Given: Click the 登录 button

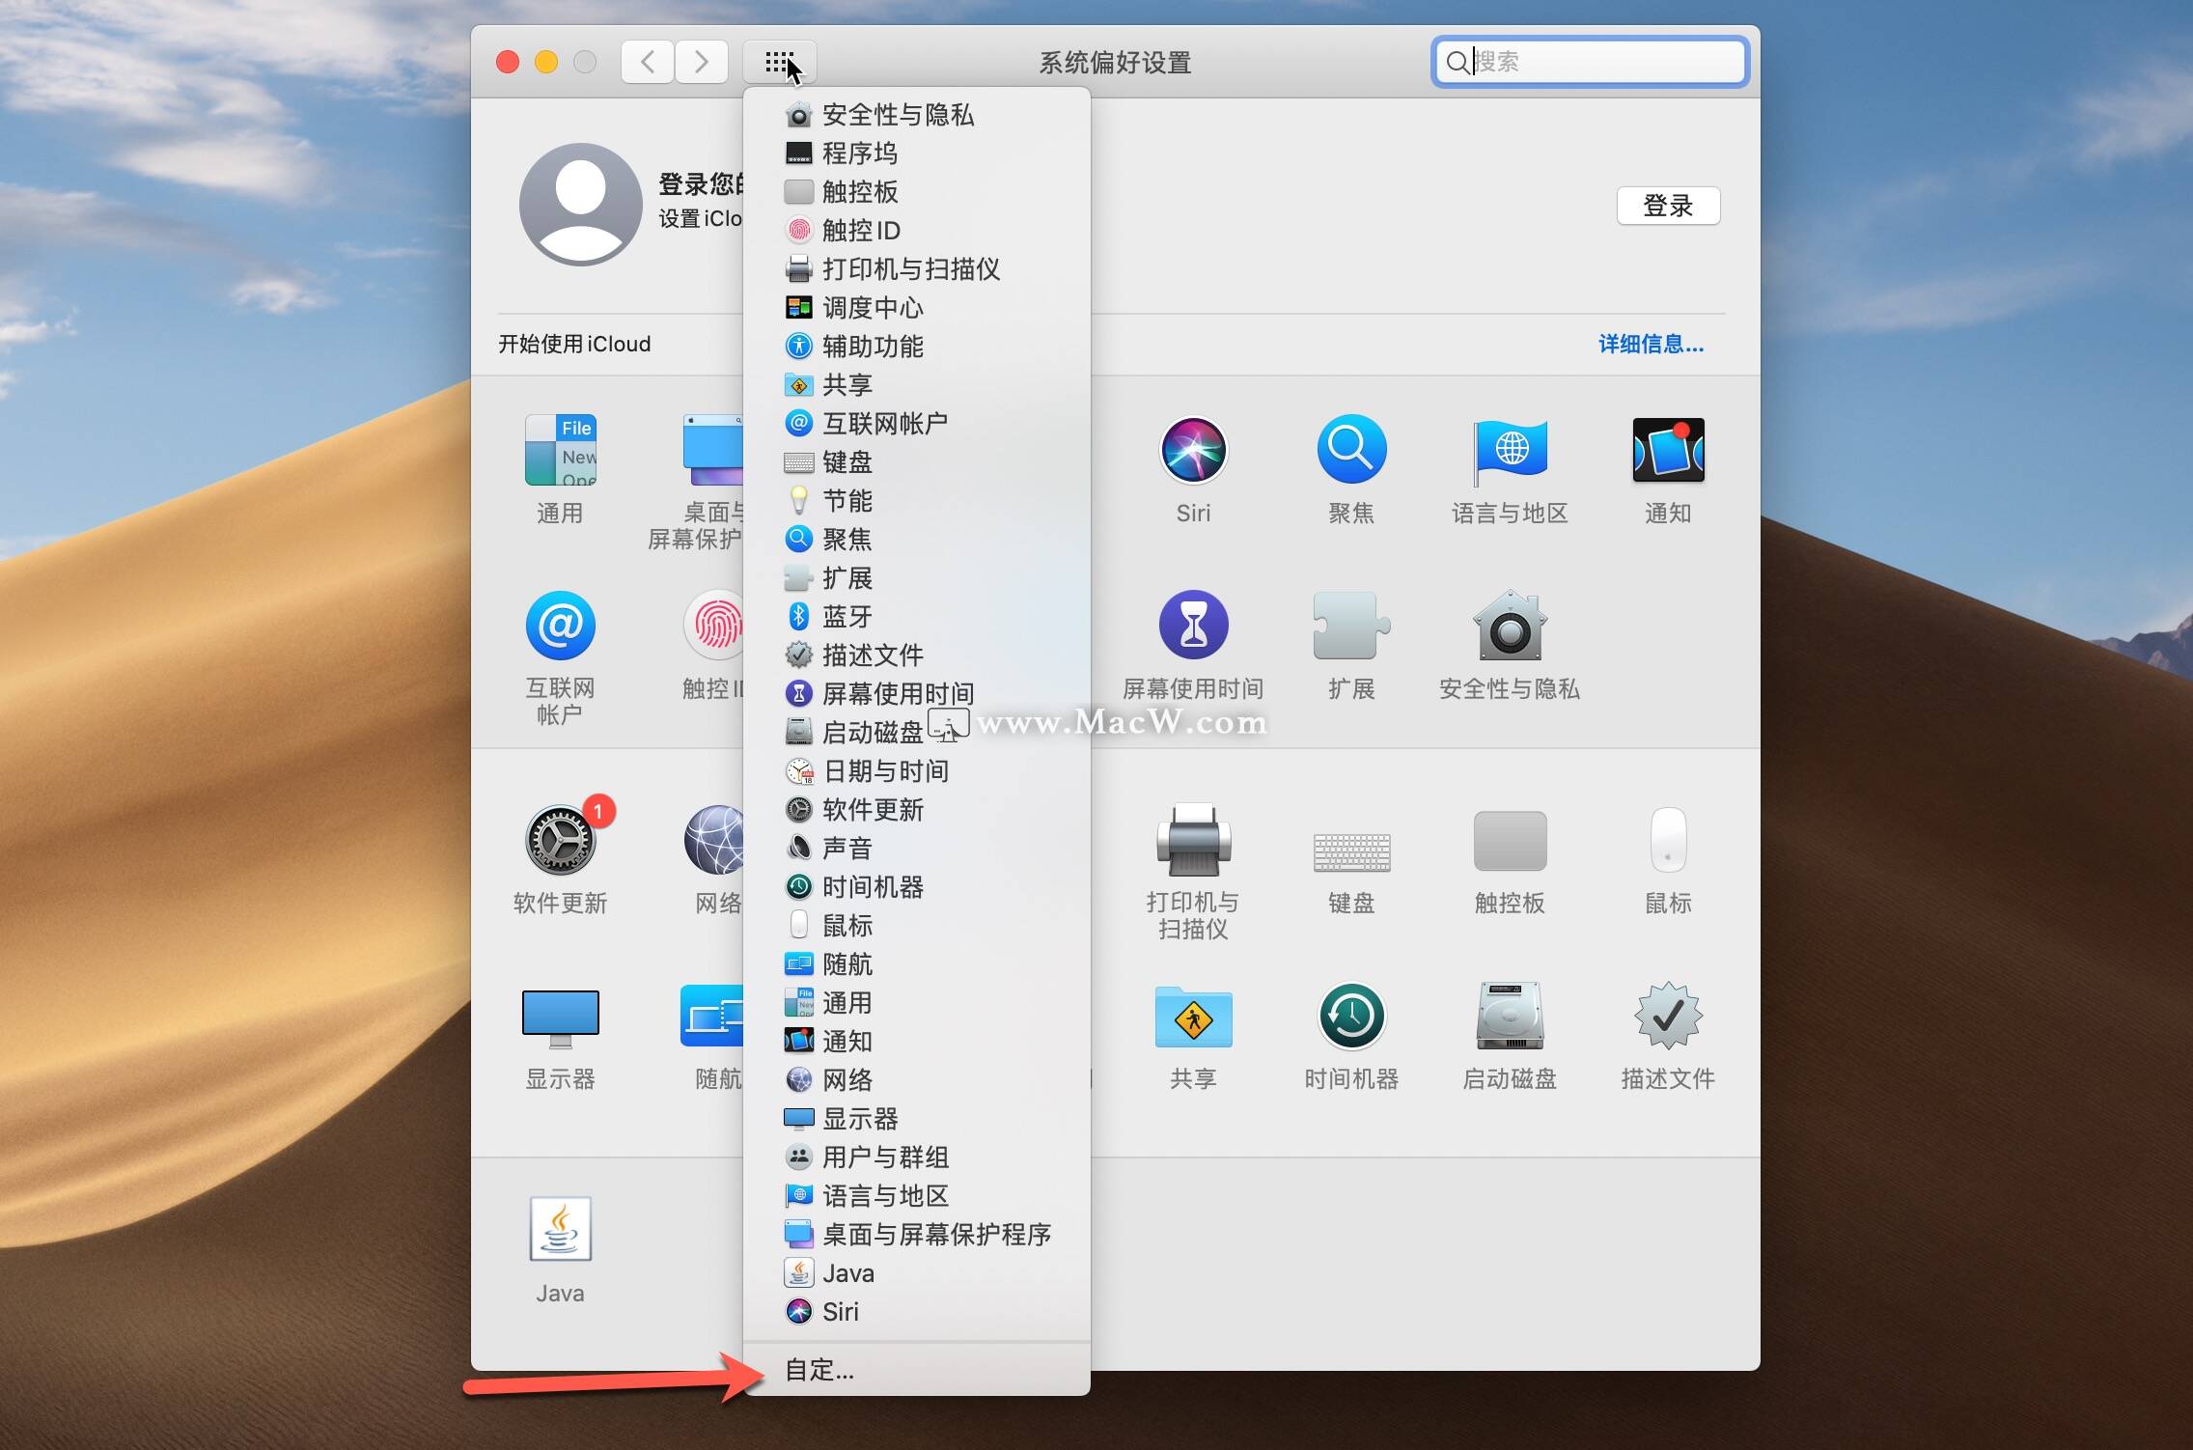Looking at the screenshot, I should tap(1669, 206).
